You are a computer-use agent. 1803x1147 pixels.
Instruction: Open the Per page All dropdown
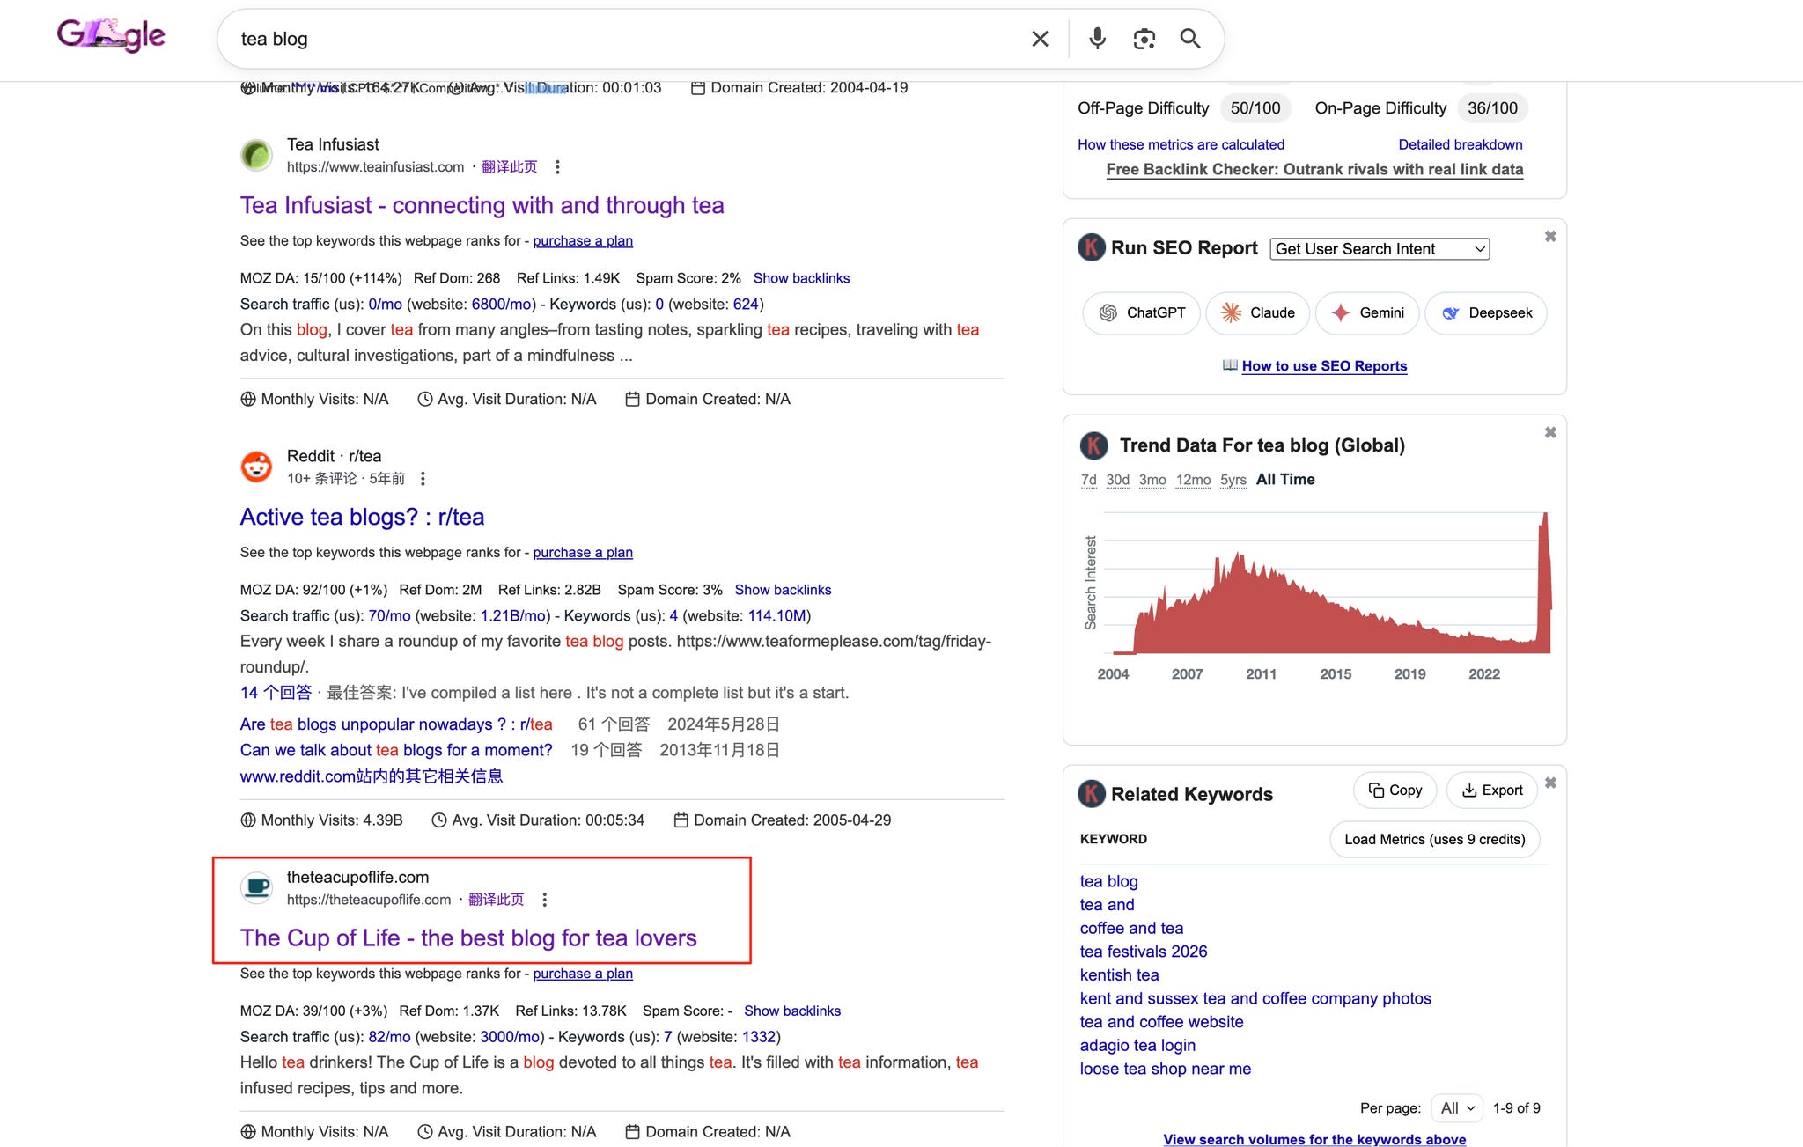1457,1108
